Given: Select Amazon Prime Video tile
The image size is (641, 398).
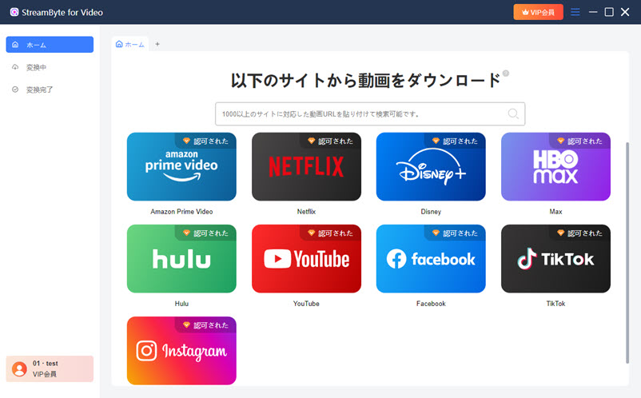Looking at the screenshot, I should coord(181,166).
